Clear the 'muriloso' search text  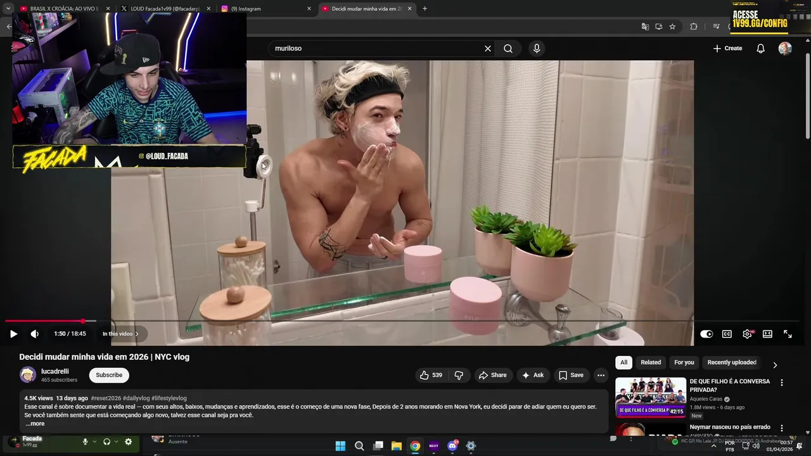488,48
